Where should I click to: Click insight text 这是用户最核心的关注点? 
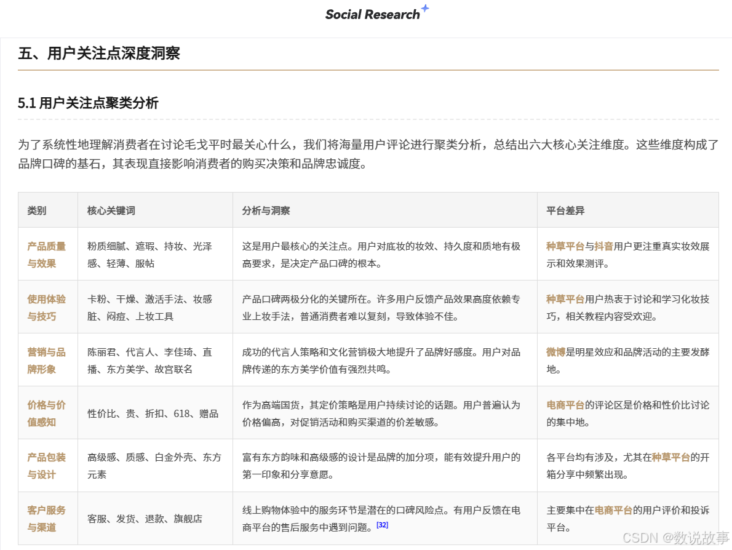click(381, 255)
